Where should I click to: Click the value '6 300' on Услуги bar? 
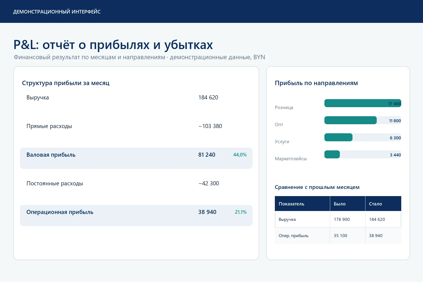tap(395, 138)
